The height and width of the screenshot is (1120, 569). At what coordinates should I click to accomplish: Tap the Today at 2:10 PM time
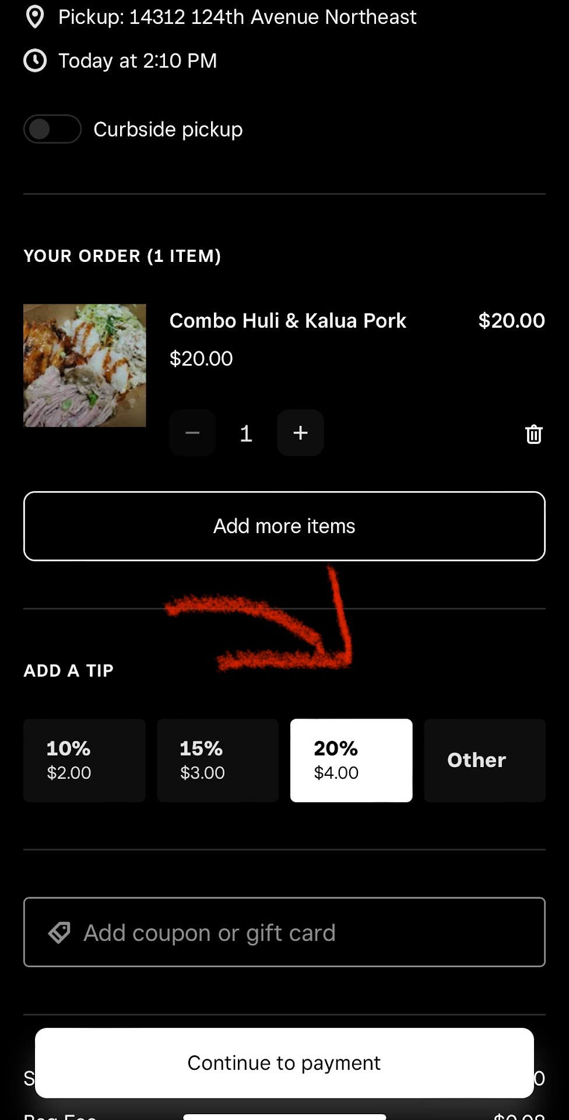click(x=138, y=61)
